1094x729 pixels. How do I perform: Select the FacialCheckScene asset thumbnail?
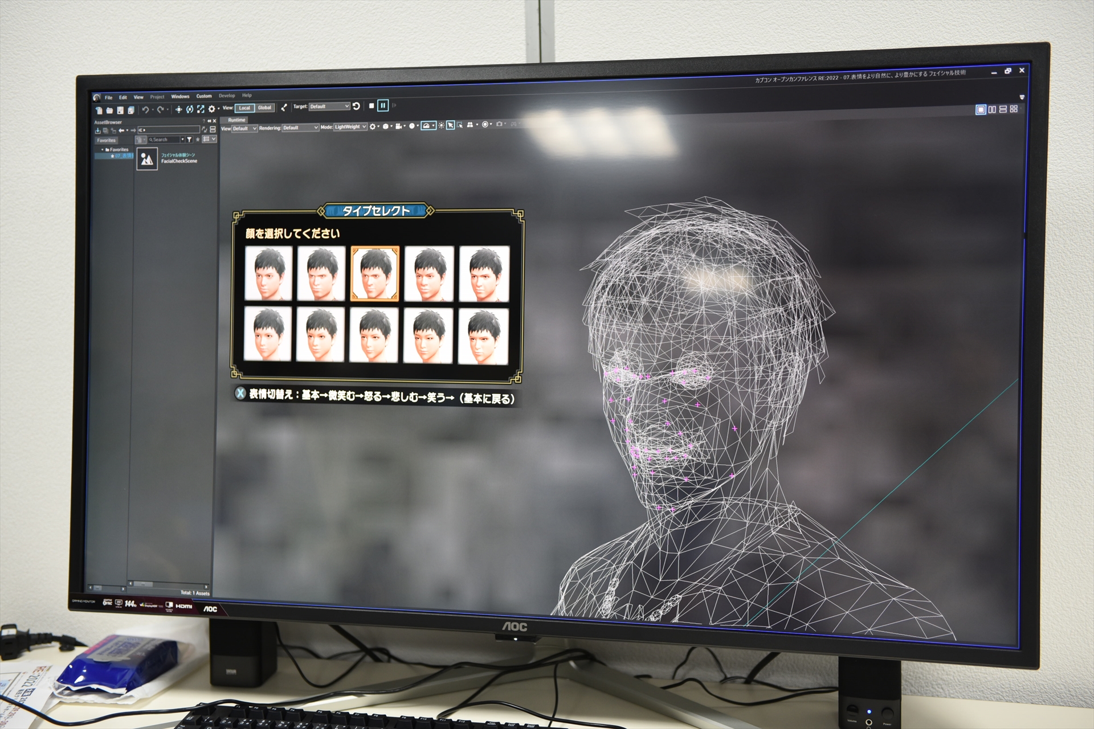click(147, 159)
